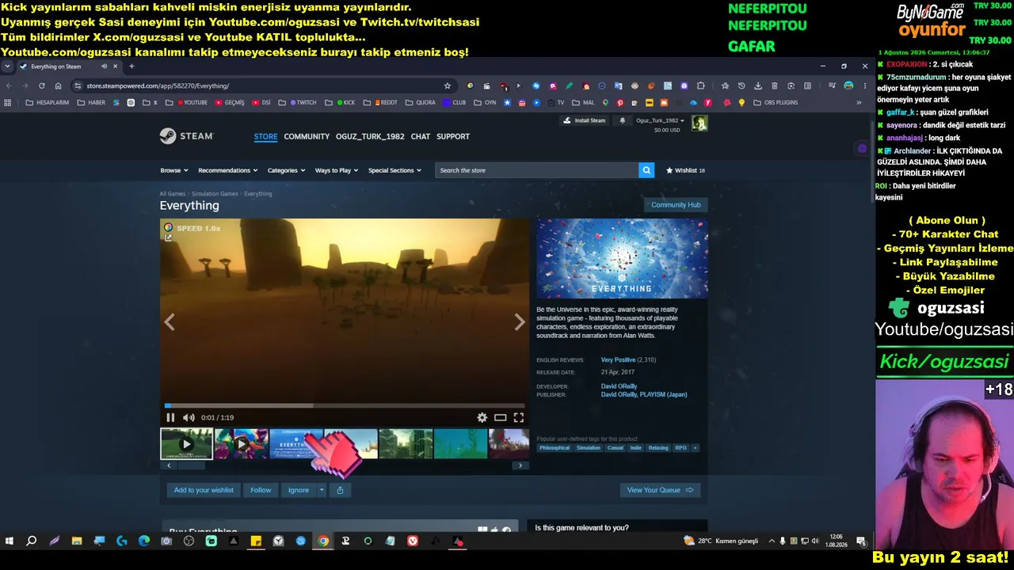Image resolution: width=1014 pixels, height=570 pixels.
Task: Go to the STORE tab
Action: pos(265,136)
